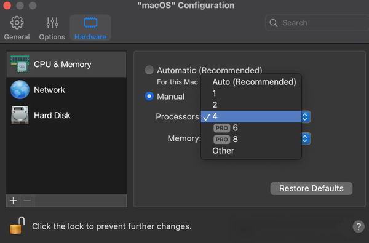
Task: Select the CPU & Memory chip icon
Action: click(x=20, y=64)
